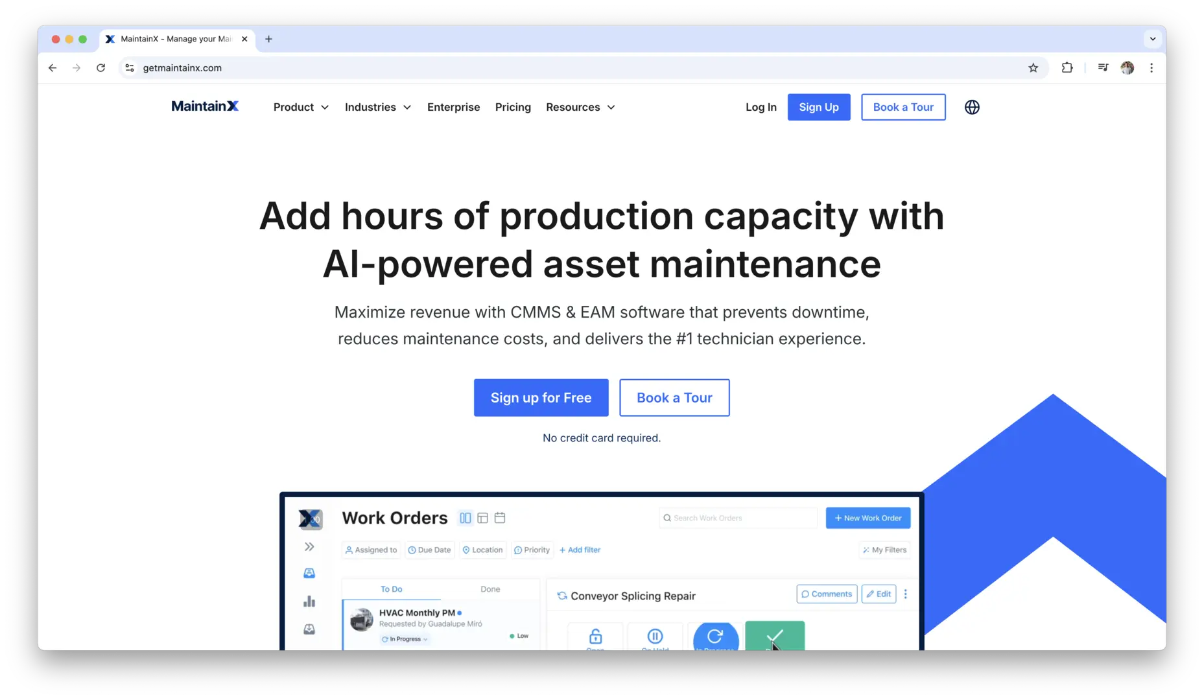The image size is (1204, 700).
Task: Click the "No credit card required." text
Action: coord(602,438)
